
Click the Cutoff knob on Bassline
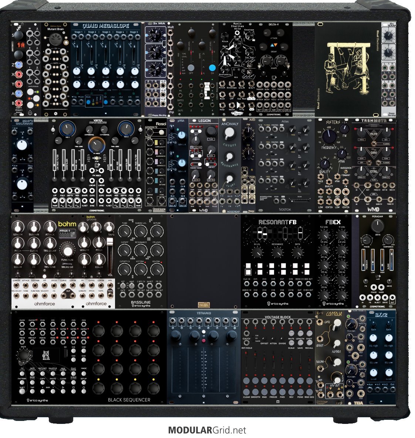(124, 250)
